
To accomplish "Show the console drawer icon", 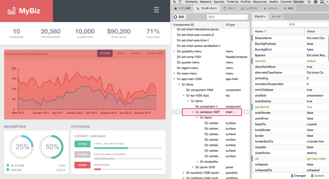I will [309, 2].
